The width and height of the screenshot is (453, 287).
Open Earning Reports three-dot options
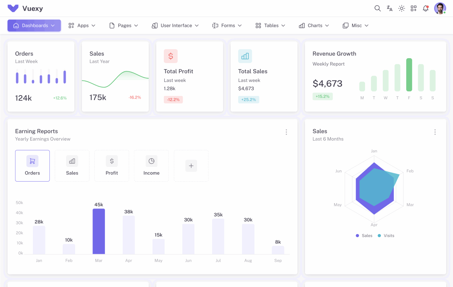point(286,132)
